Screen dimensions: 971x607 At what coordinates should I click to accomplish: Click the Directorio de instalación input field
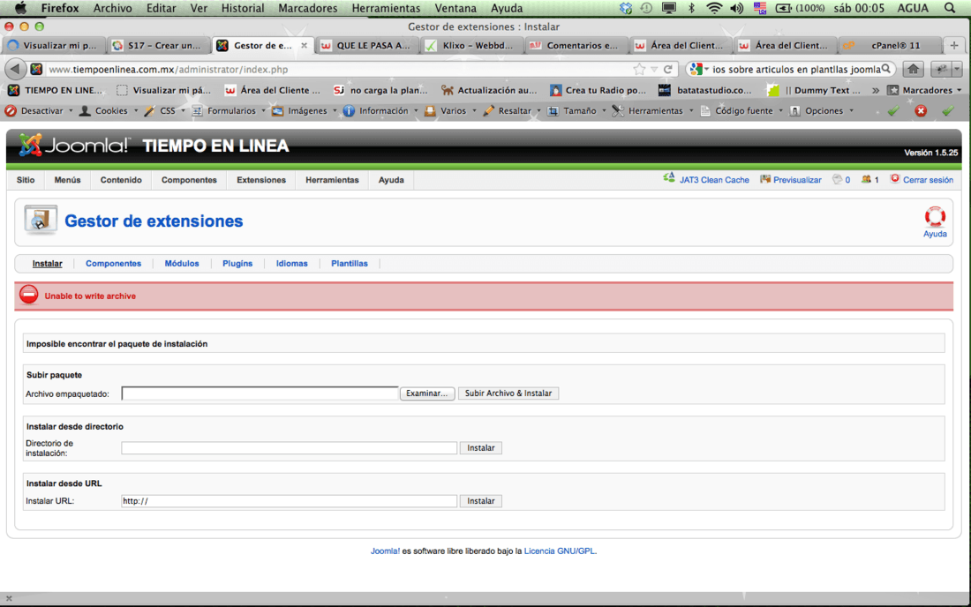pos(290,448)
